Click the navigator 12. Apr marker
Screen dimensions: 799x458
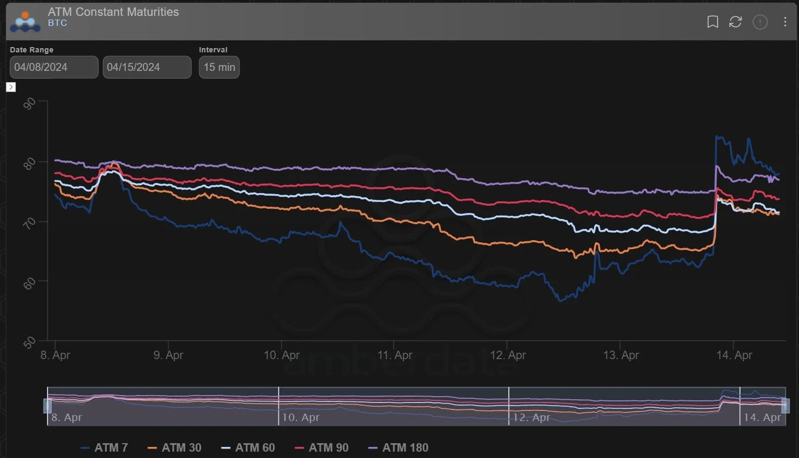tap(532, 417)
